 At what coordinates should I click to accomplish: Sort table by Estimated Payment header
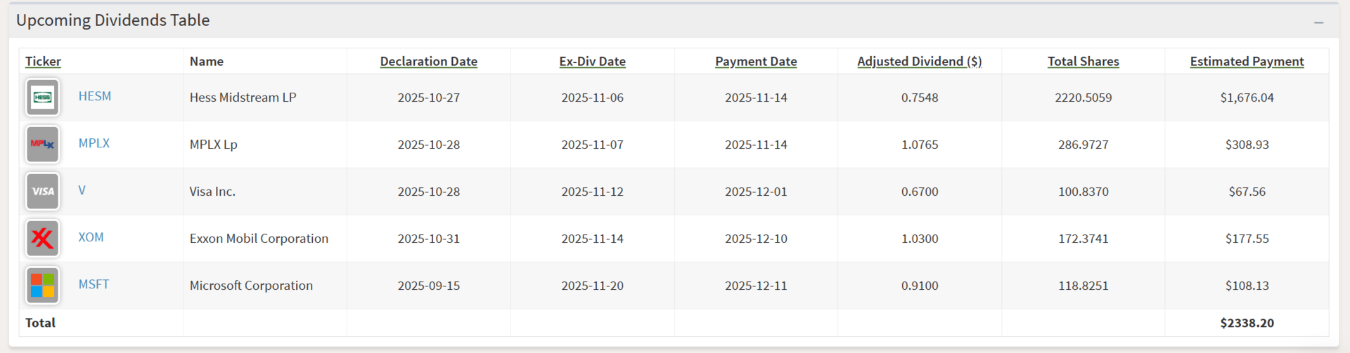click(1247, 61)
